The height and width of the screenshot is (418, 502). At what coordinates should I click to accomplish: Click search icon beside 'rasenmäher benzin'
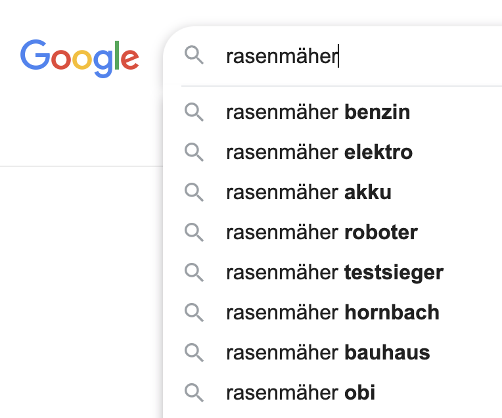(x=194, y=112)
